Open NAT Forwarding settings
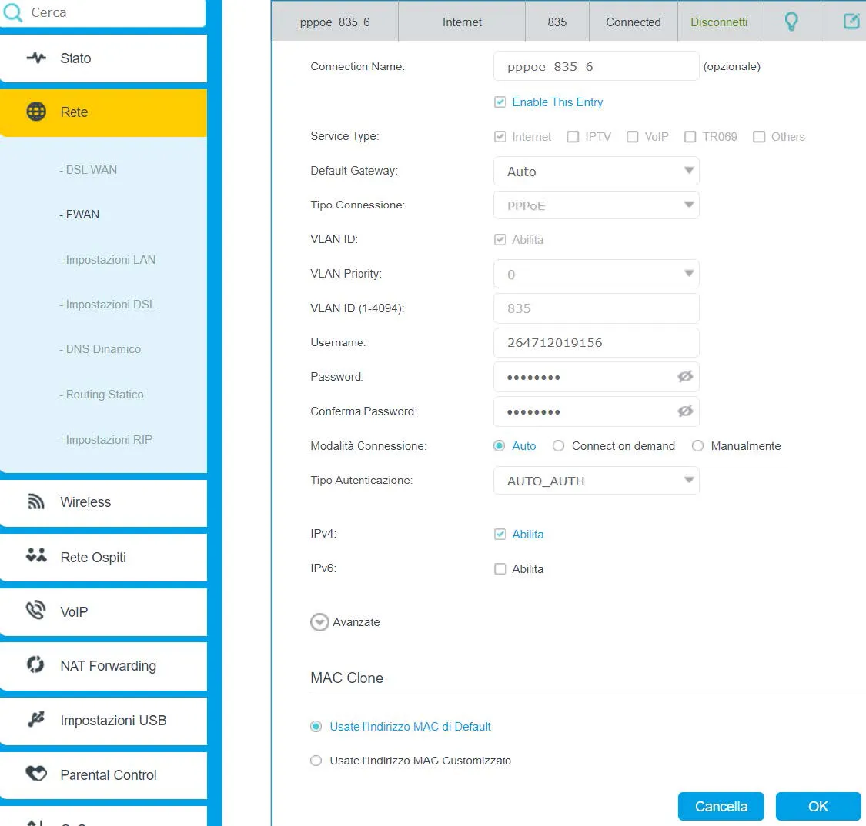Image resolution: width=866 pixels, height=826 pixels. tap(108, 666)
